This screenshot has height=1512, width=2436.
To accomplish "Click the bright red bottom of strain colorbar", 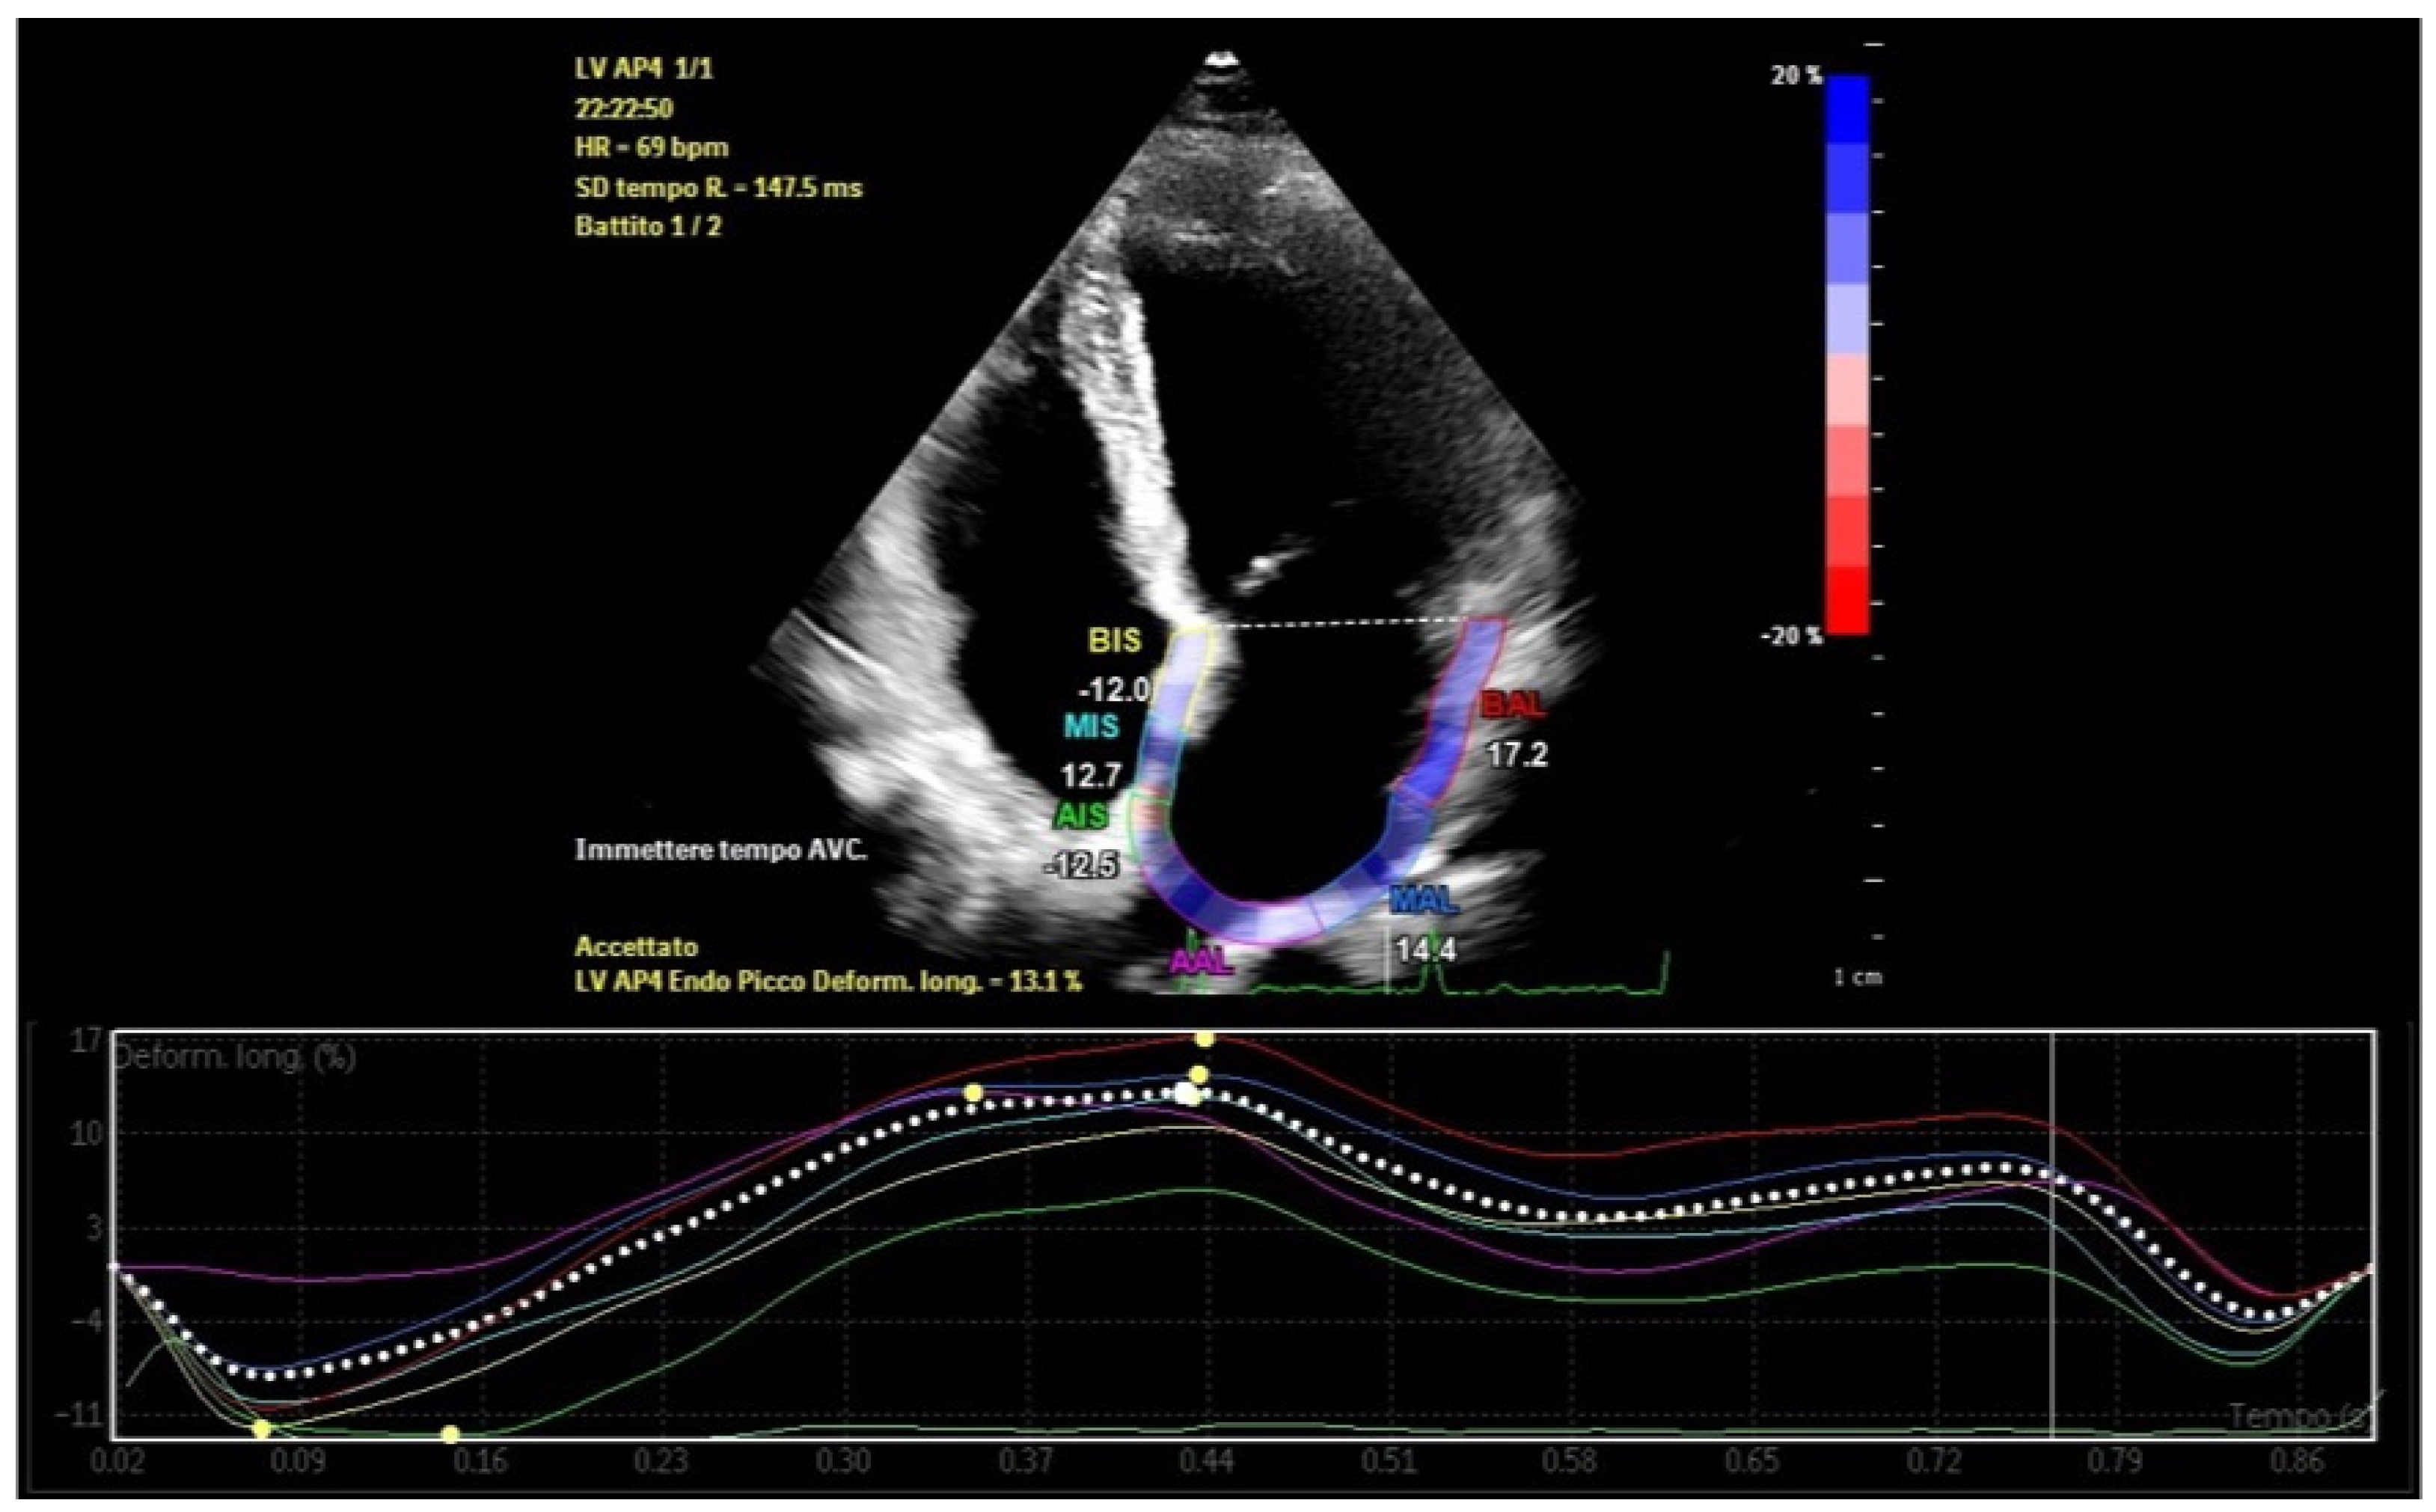I will point(1847,600).
